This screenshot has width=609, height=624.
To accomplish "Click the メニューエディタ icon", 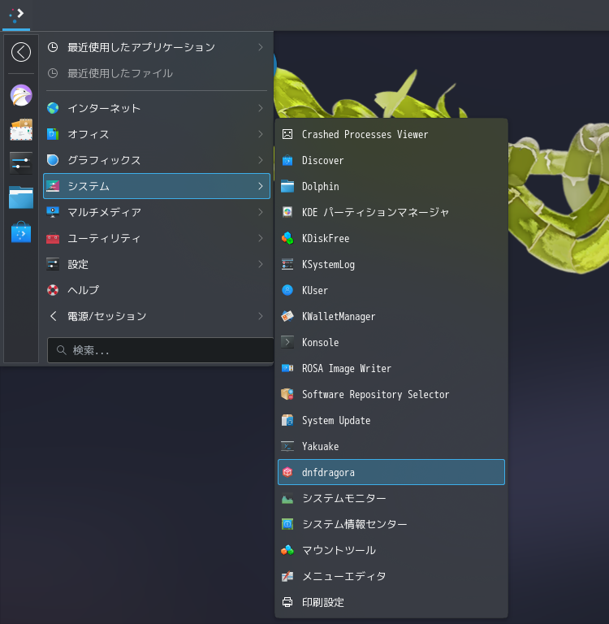I will [287, 576].
